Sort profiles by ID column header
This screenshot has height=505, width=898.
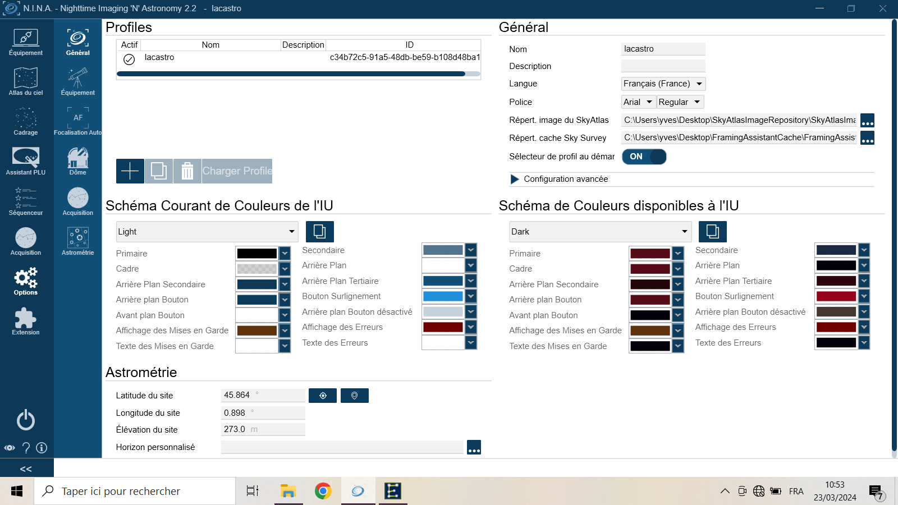point(410,45)
